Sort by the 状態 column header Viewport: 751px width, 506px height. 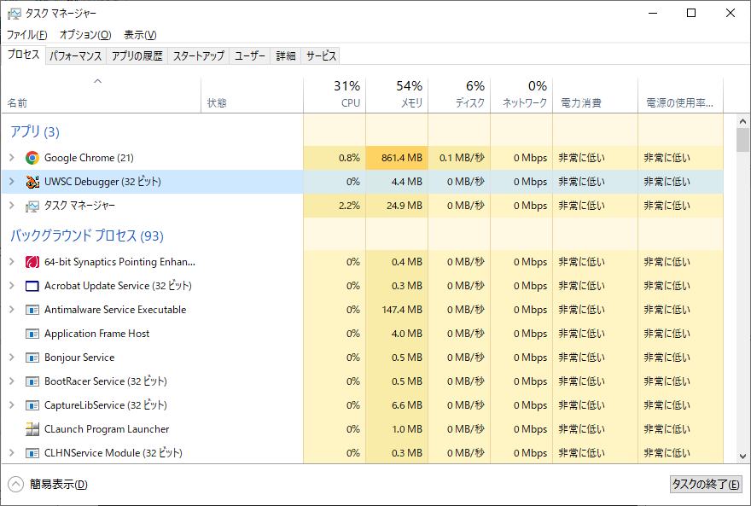pos(252,96)
